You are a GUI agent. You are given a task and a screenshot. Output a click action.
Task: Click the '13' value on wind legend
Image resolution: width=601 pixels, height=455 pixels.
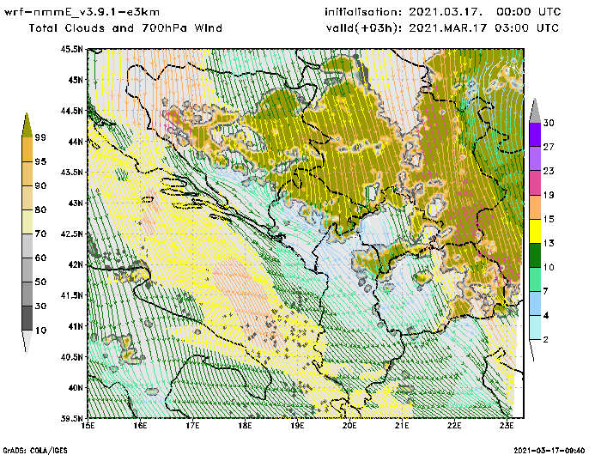(549, 244)
